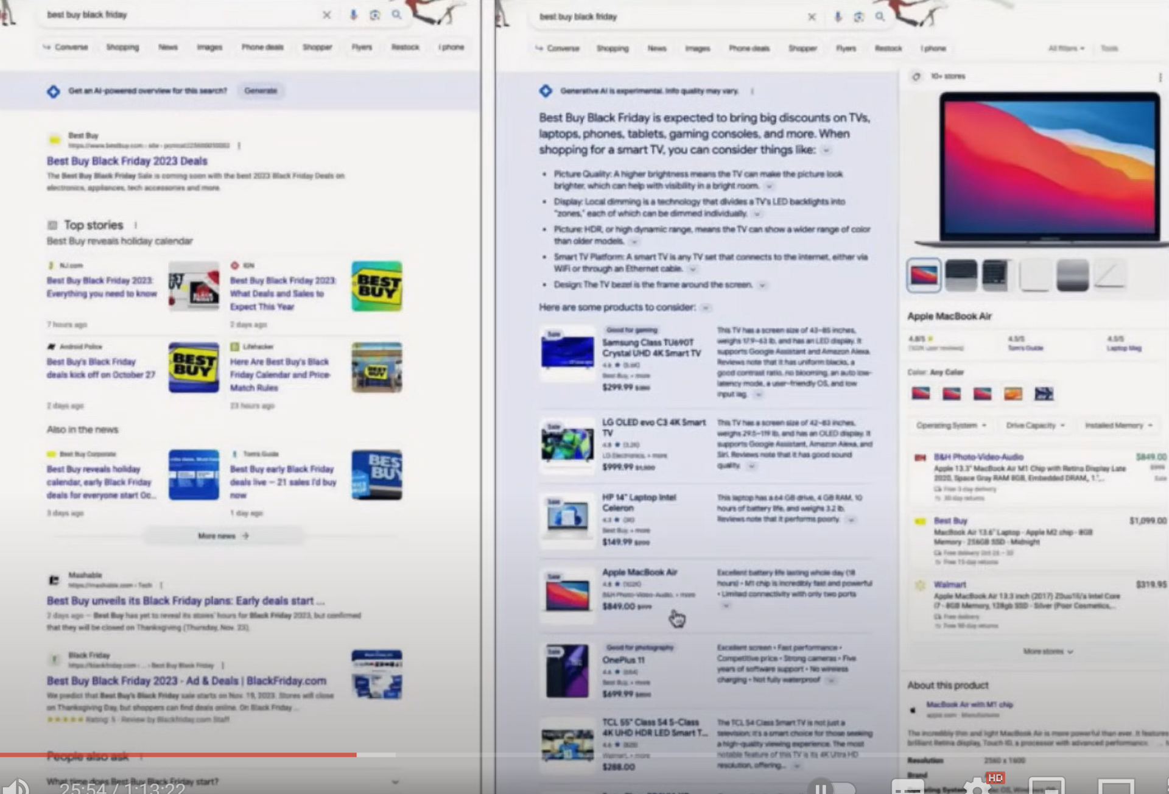Screen dimensions: 1169x794
Task: Click the Generate AI overview button
Action: point(261,91)
